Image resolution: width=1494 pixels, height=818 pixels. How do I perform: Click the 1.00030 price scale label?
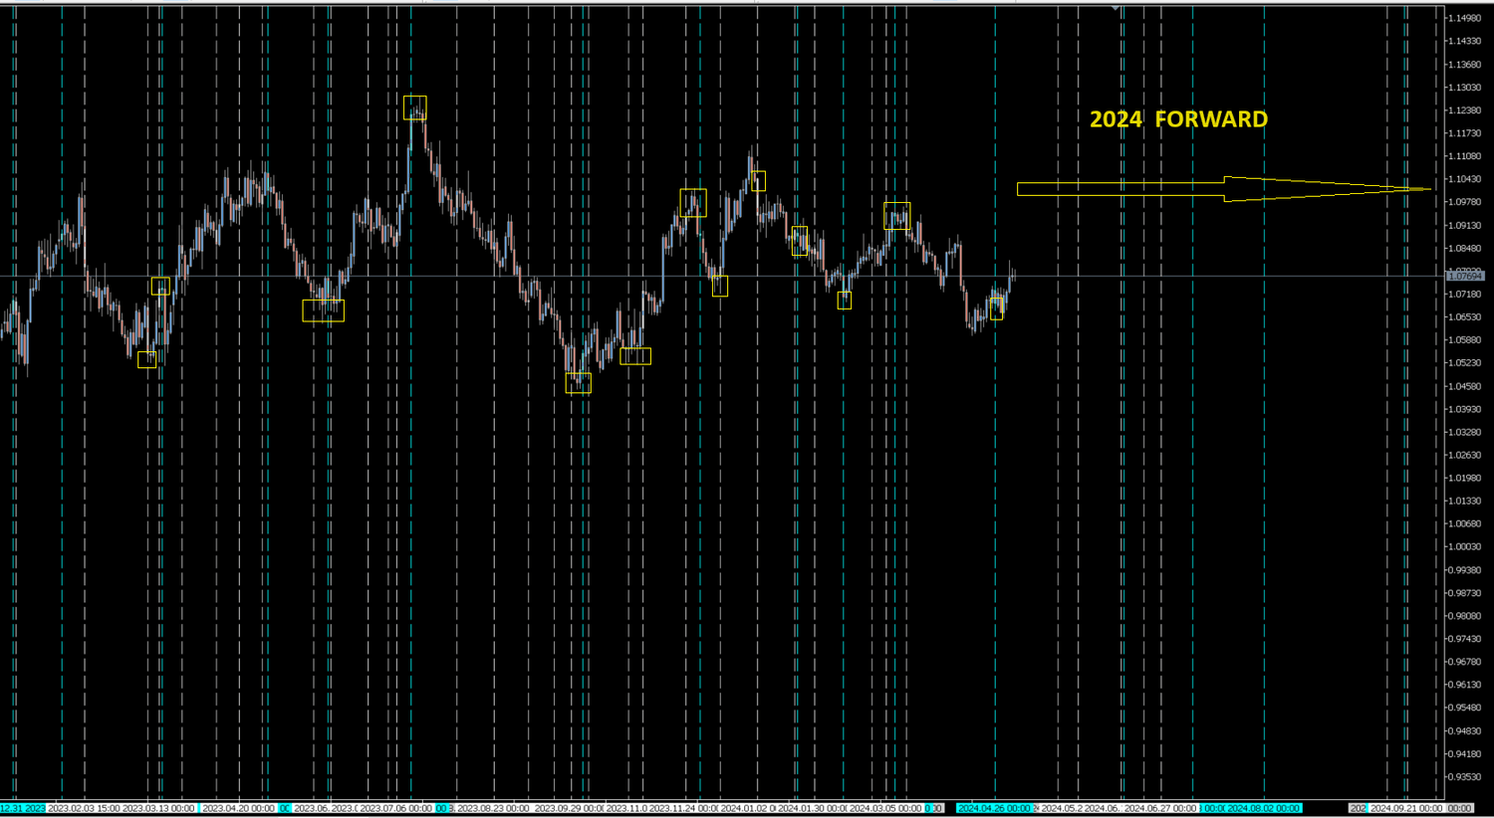[1466, 547]
